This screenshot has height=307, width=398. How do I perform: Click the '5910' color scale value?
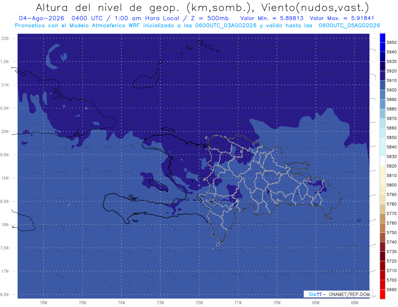pos(391,80)
